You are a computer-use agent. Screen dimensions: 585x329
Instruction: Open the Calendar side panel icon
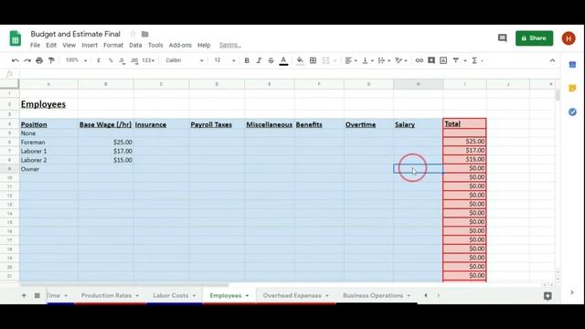pyautogui.click(x=572, y=65)
